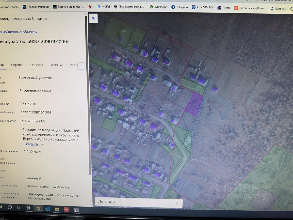Switch to Сервисы tab
293x220 pixels.
(17, 65)
